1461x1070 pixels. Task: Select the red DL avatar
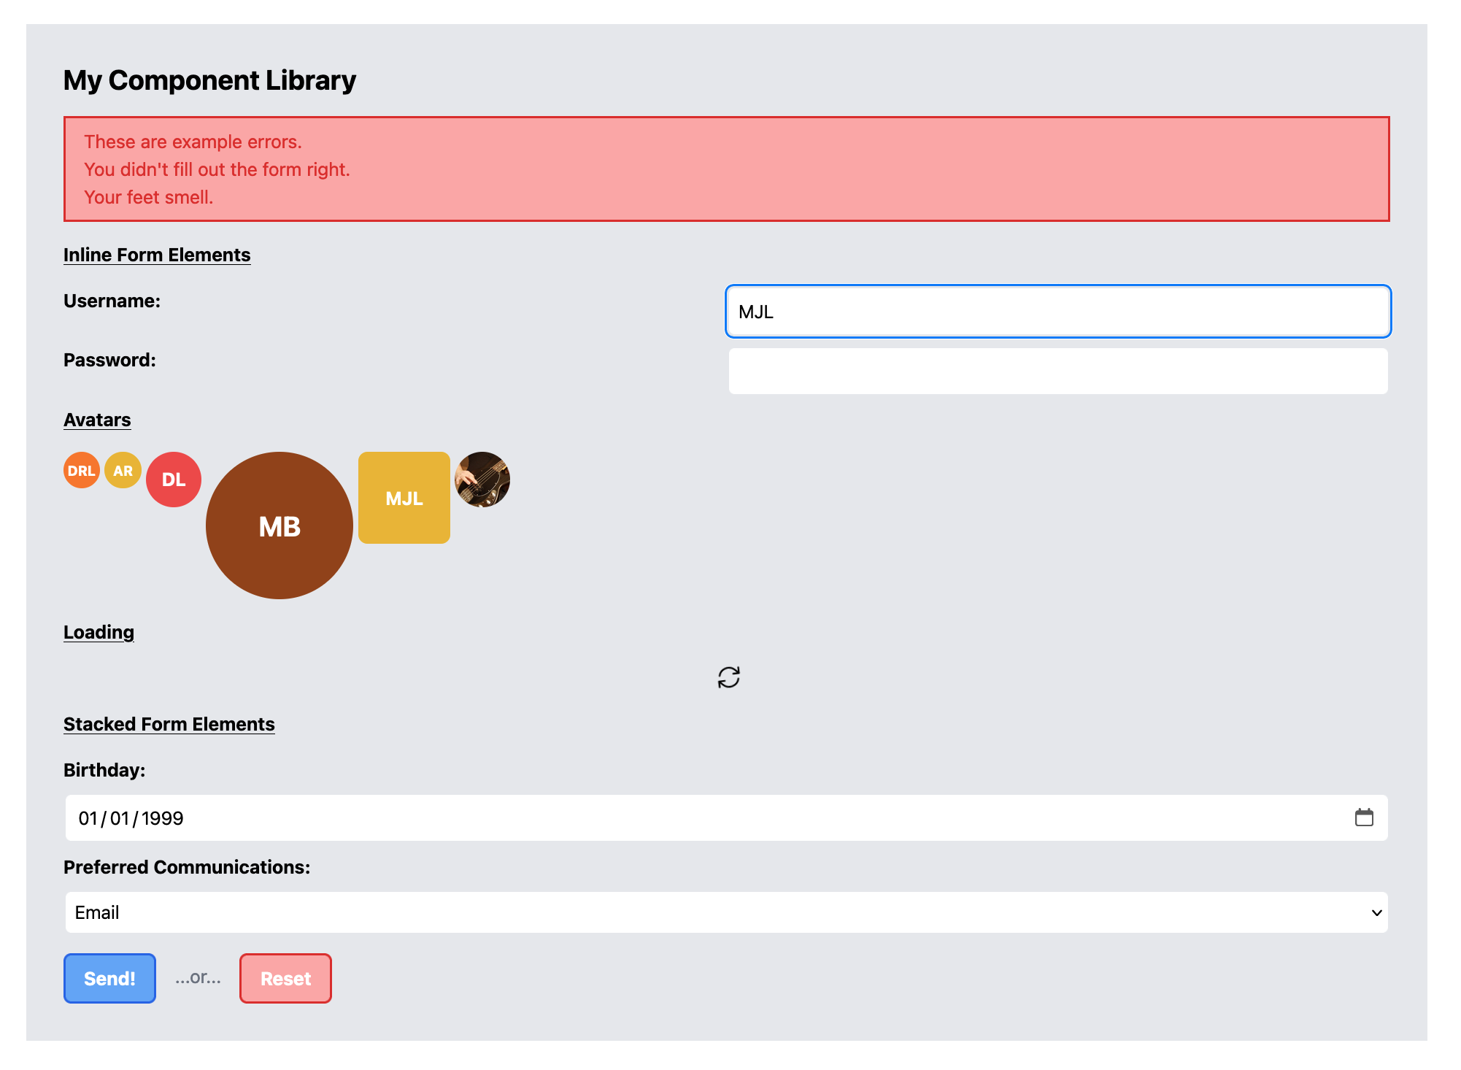[174, 480]
